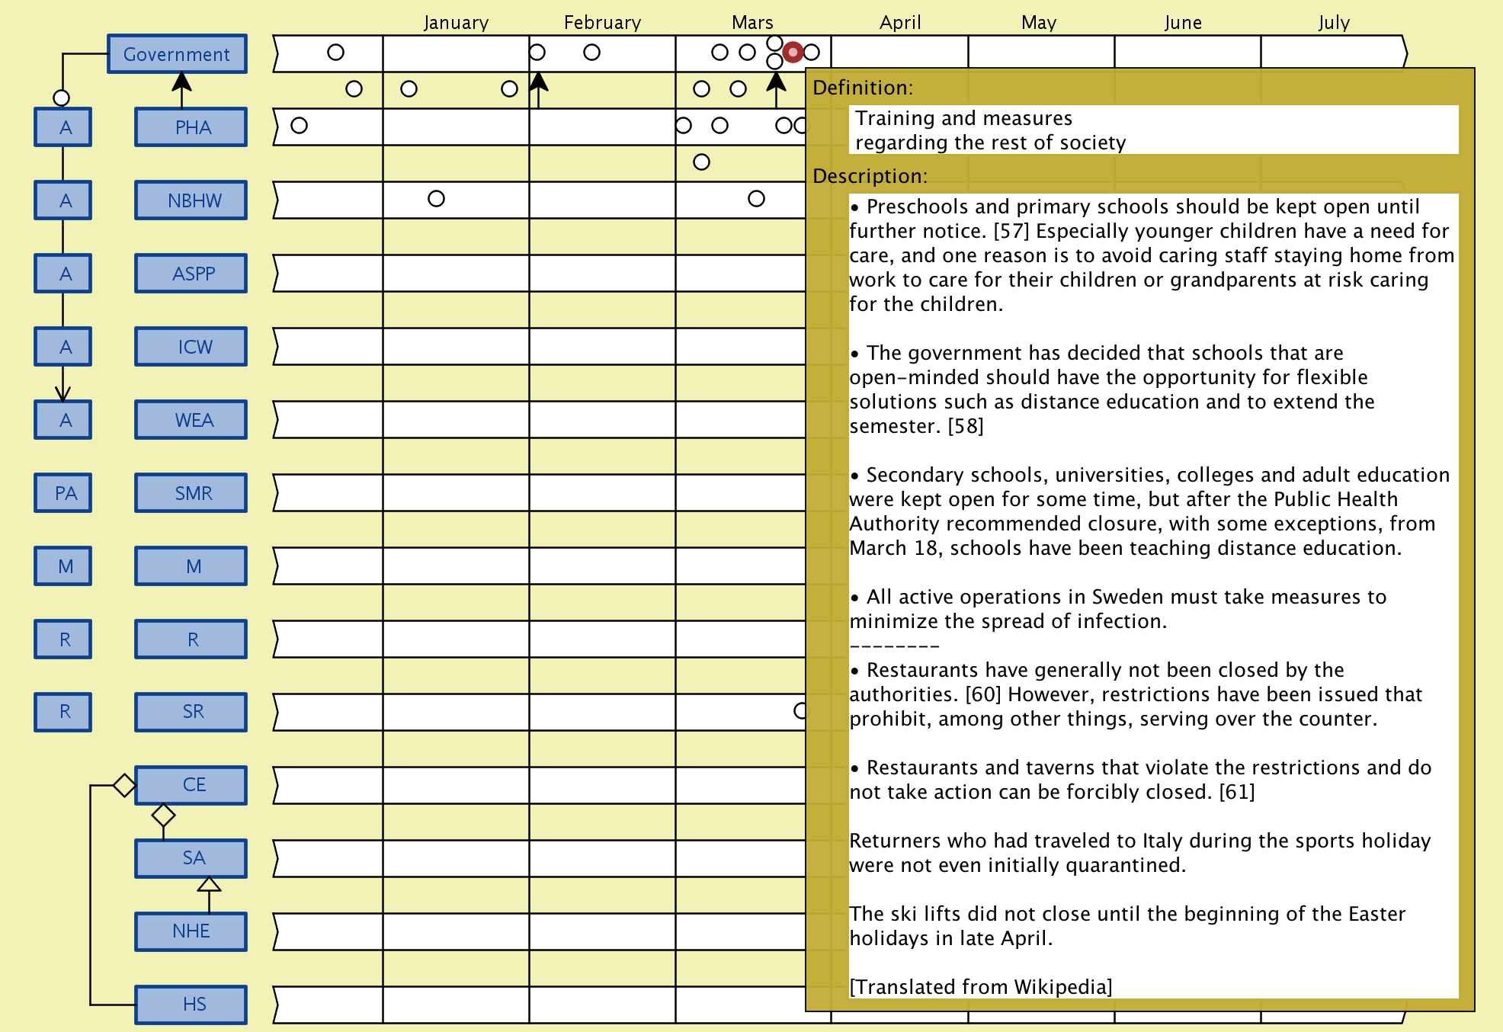Click the event circle in SR row

(x=800, y=711)
